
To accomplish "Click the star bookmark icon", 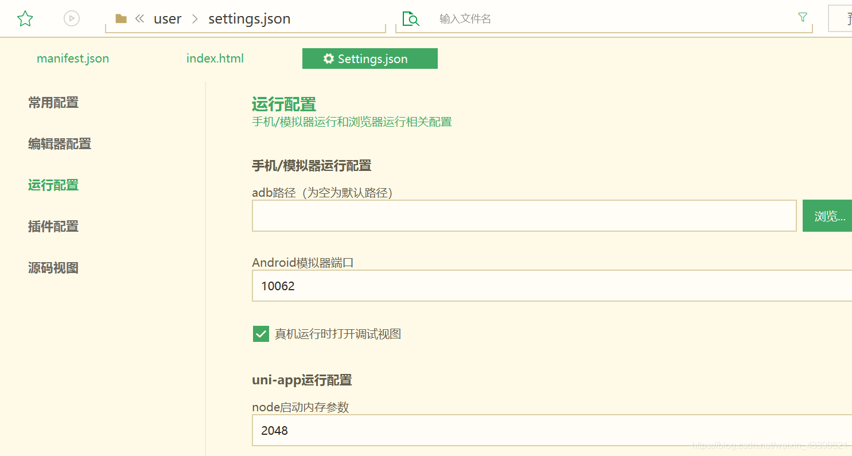I will 25,19.
